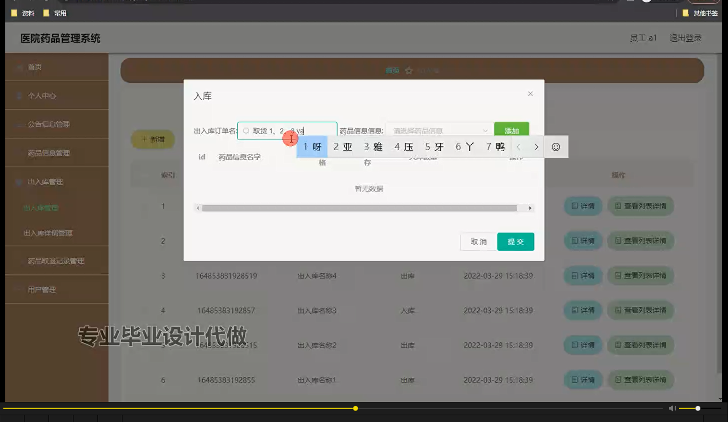
Task: Open the emoji icon on the IME candidate bar
Action: click(556, 147)
